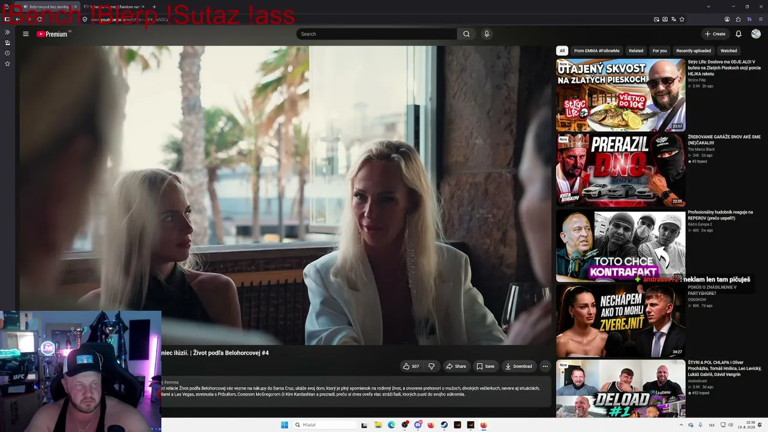Visit the Anabolicast channel link
Viewport: 768px width, 432px height.
697,380
